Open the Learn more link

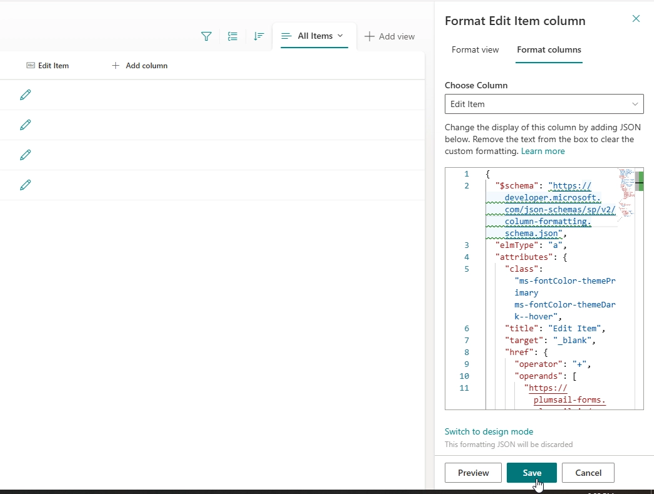(542, 151)
